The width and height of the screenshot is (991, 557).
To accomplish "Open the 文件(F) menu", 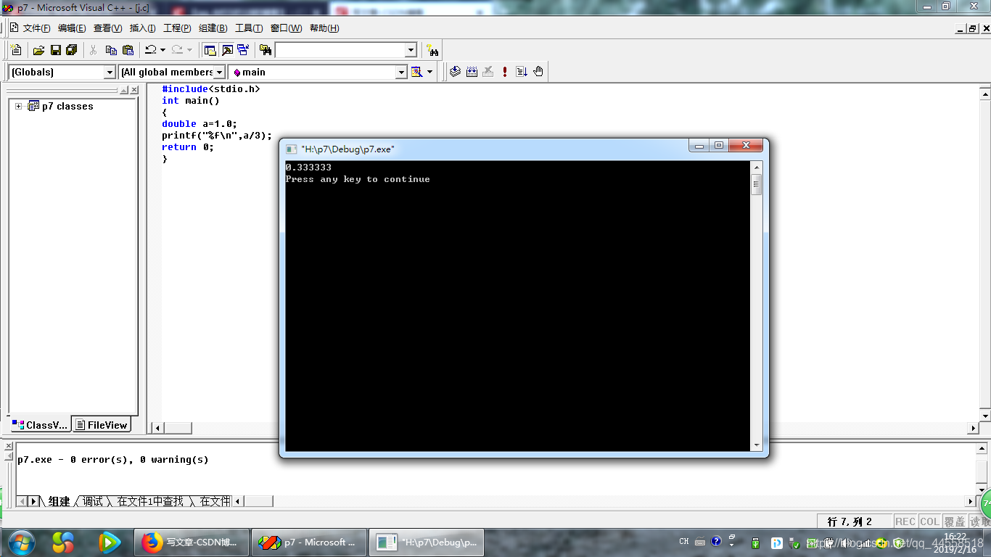I will tap(36, 28).
